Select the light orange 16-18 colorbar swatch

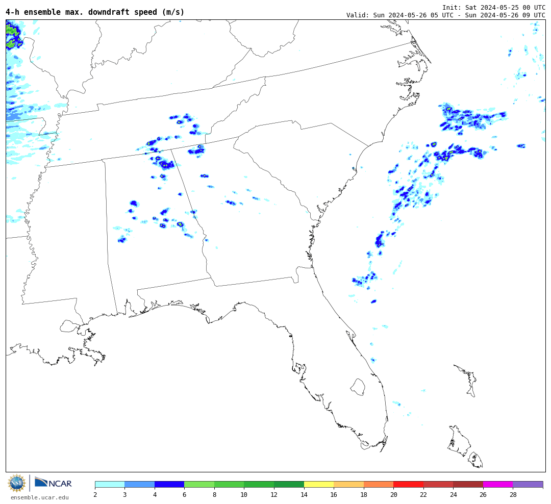(x=348, y=484)
